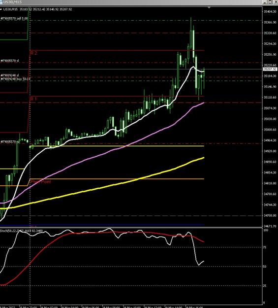Expand the arrow beside the US30,M15 chart label
Image resolution: width=278 pixels, height=308 pixels.
(1, 9)
